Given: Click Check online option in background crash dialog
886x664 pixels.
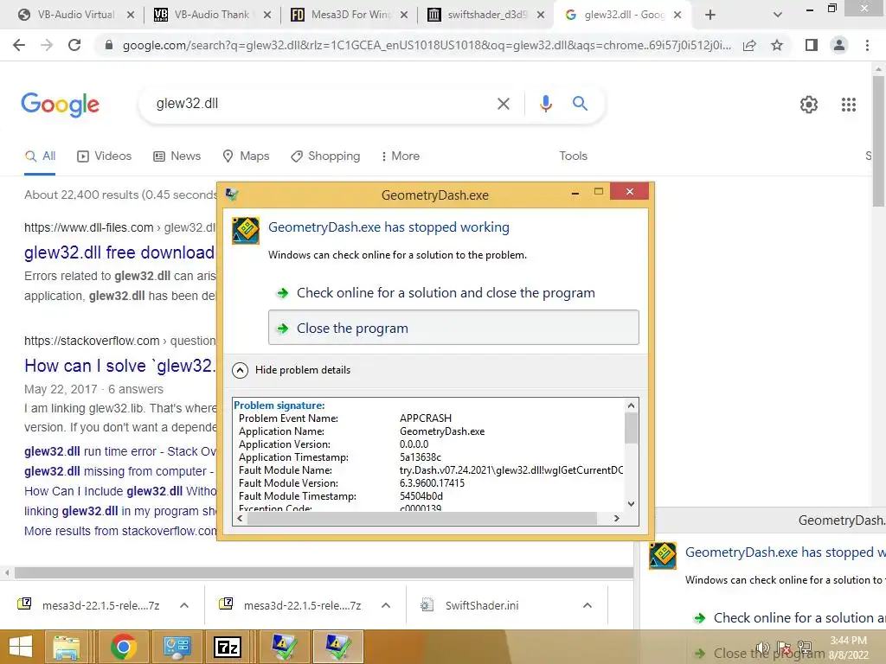Looking at the screenshot, I should point(788,617).
